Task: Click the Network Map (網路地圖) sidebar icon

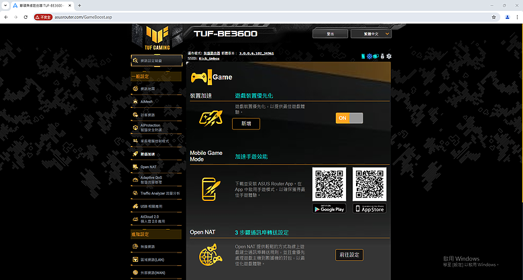Action: pyautogui.click(x=135, y=88)
